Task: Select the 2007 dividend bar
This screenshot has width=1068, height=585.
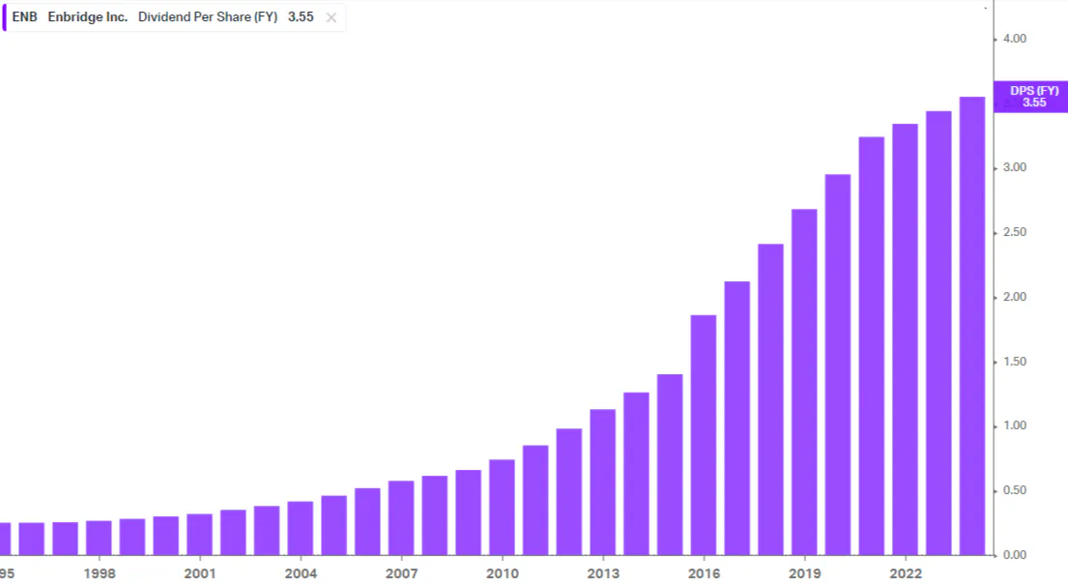Action: [x=401, y=518]
